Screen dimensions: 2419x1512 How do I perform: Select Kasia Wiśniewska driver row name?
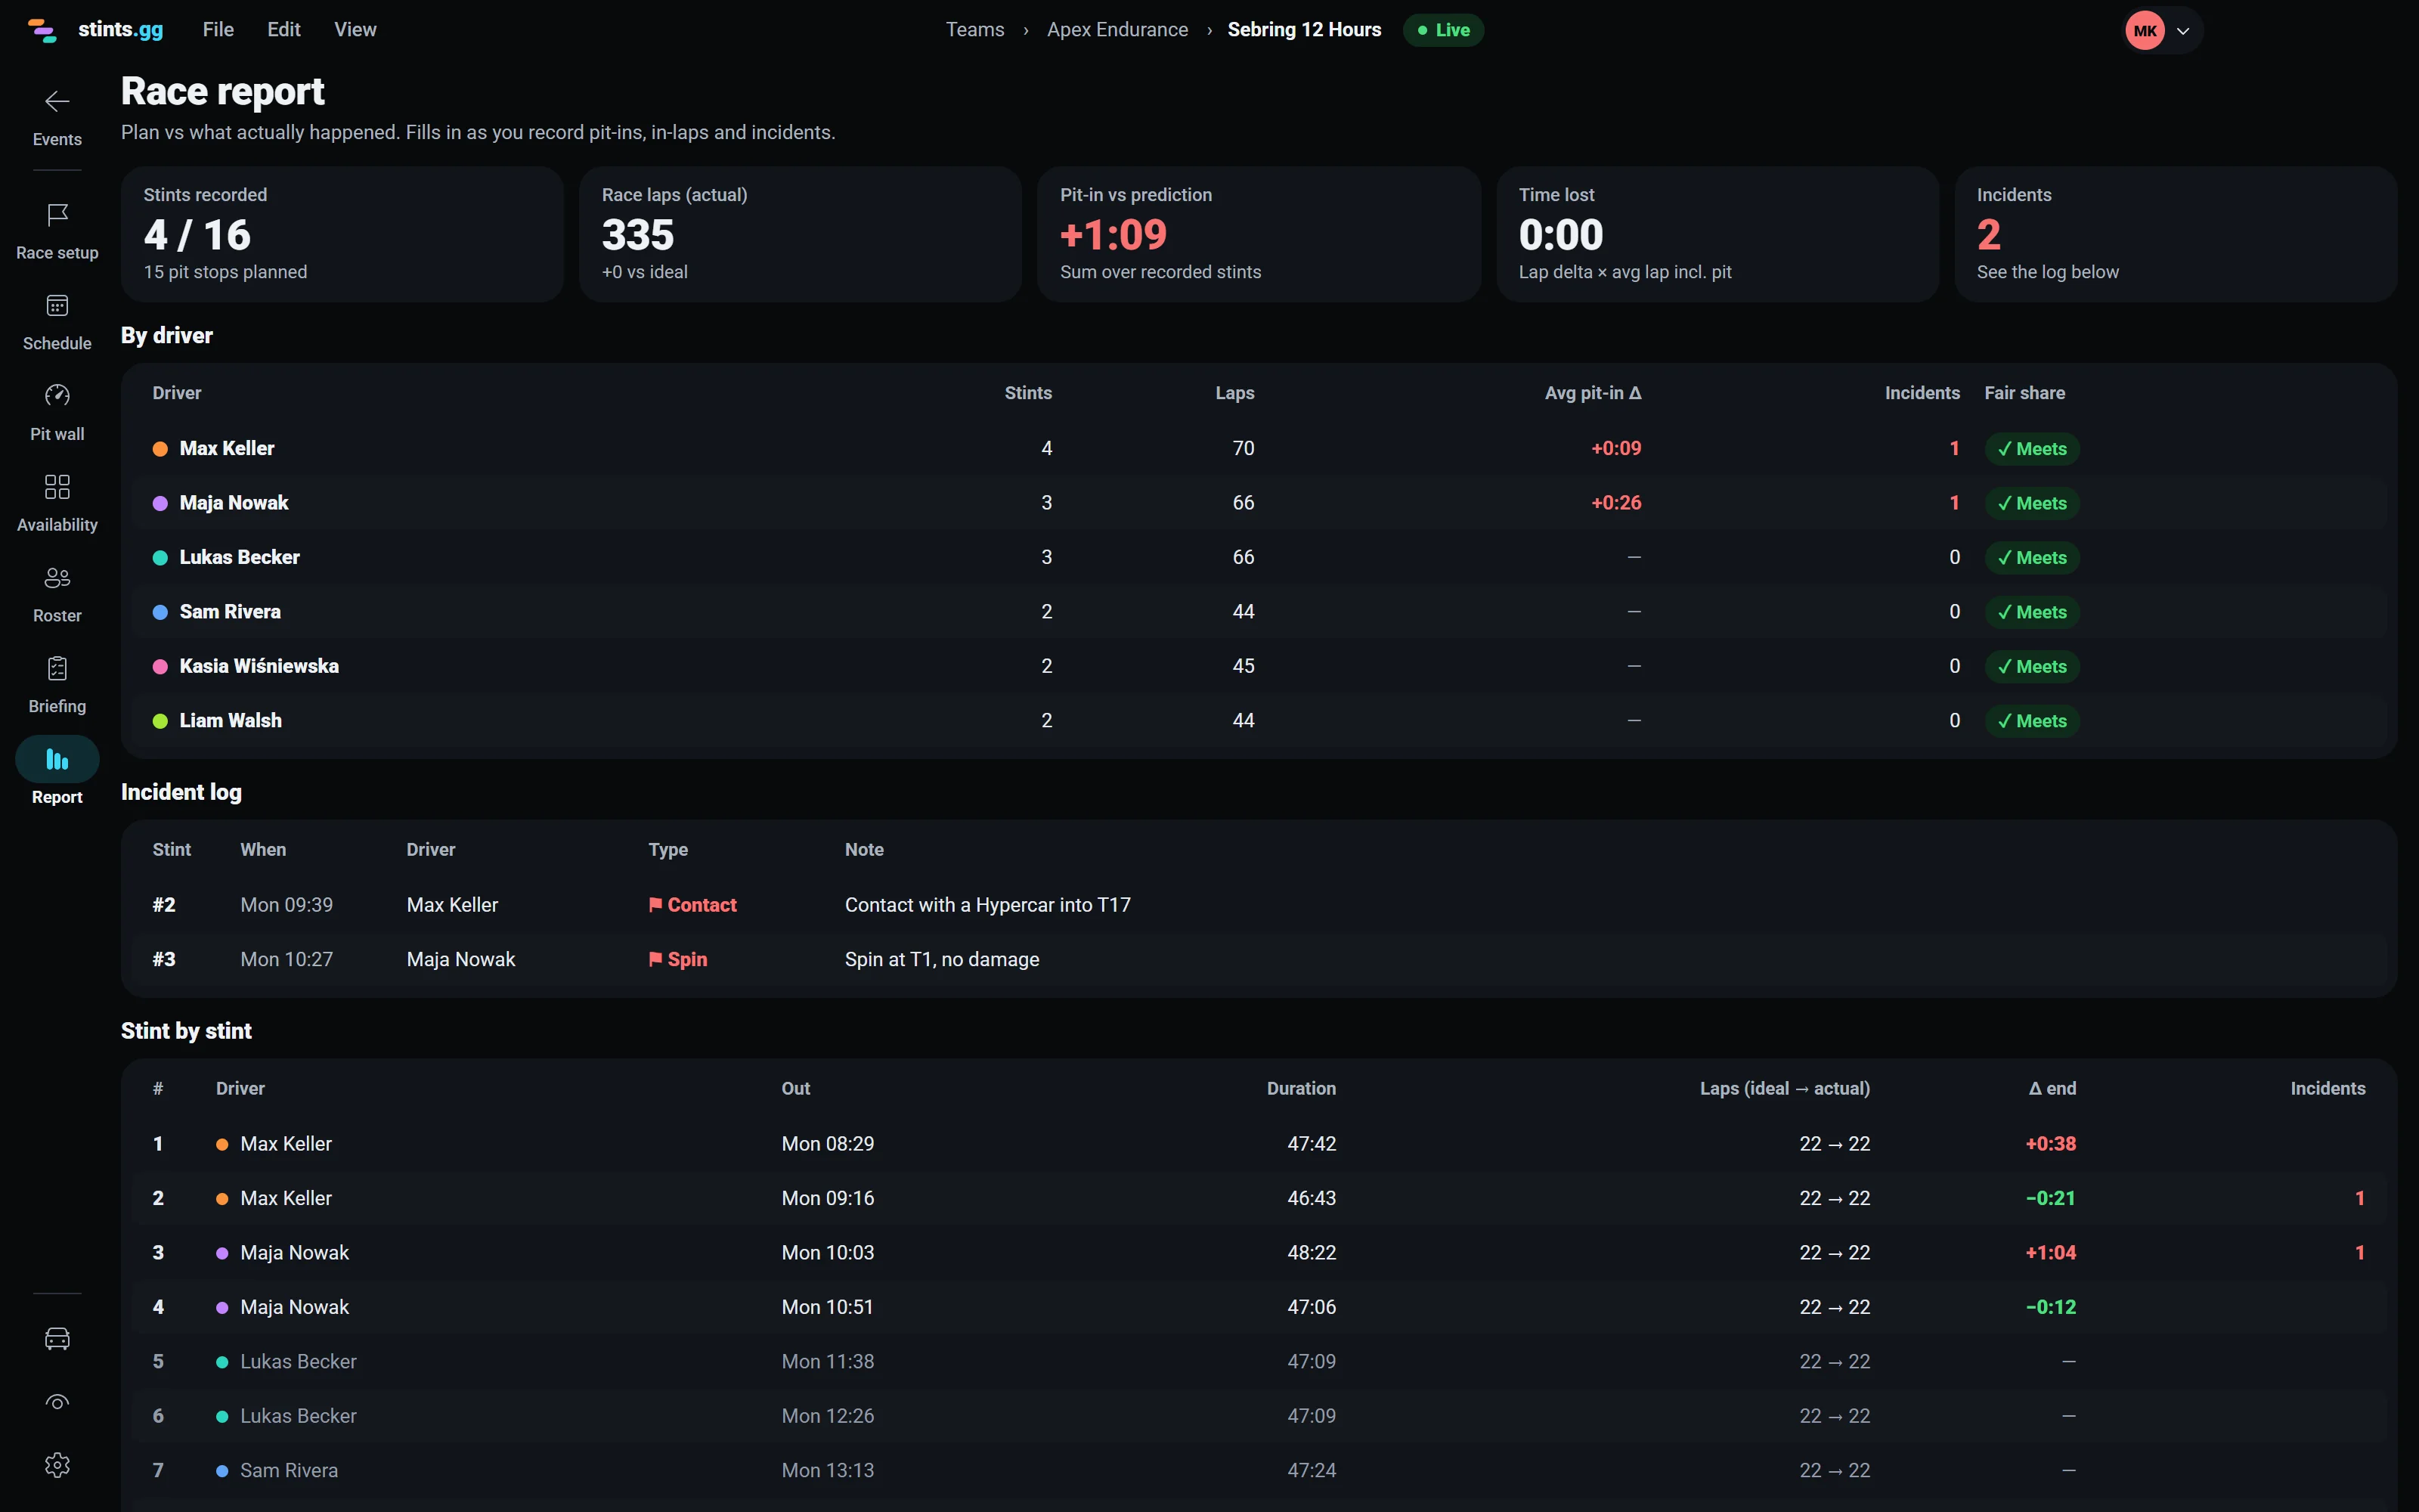click(x=259, y=666)
